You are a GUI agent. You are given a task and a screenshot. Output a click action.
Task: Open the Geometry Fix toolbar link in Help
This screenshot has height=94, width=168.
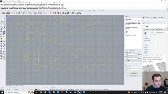(x=147, y=41)
